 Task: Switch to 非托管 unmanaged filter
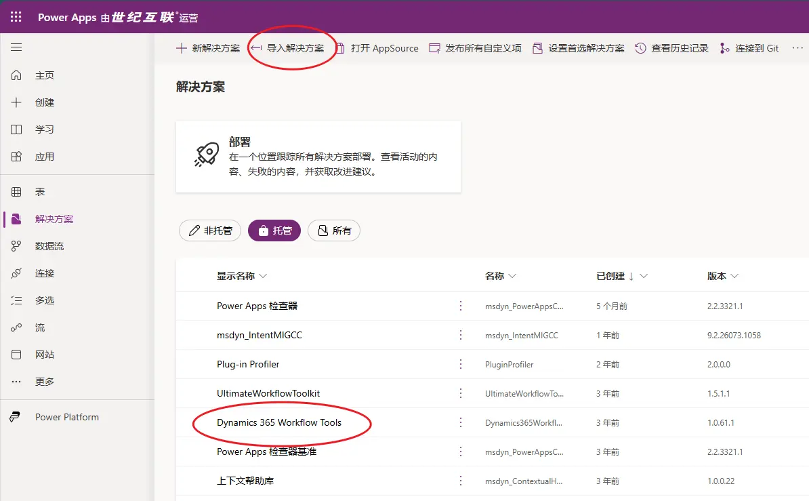pyautogui.click(x=211, y=231)
